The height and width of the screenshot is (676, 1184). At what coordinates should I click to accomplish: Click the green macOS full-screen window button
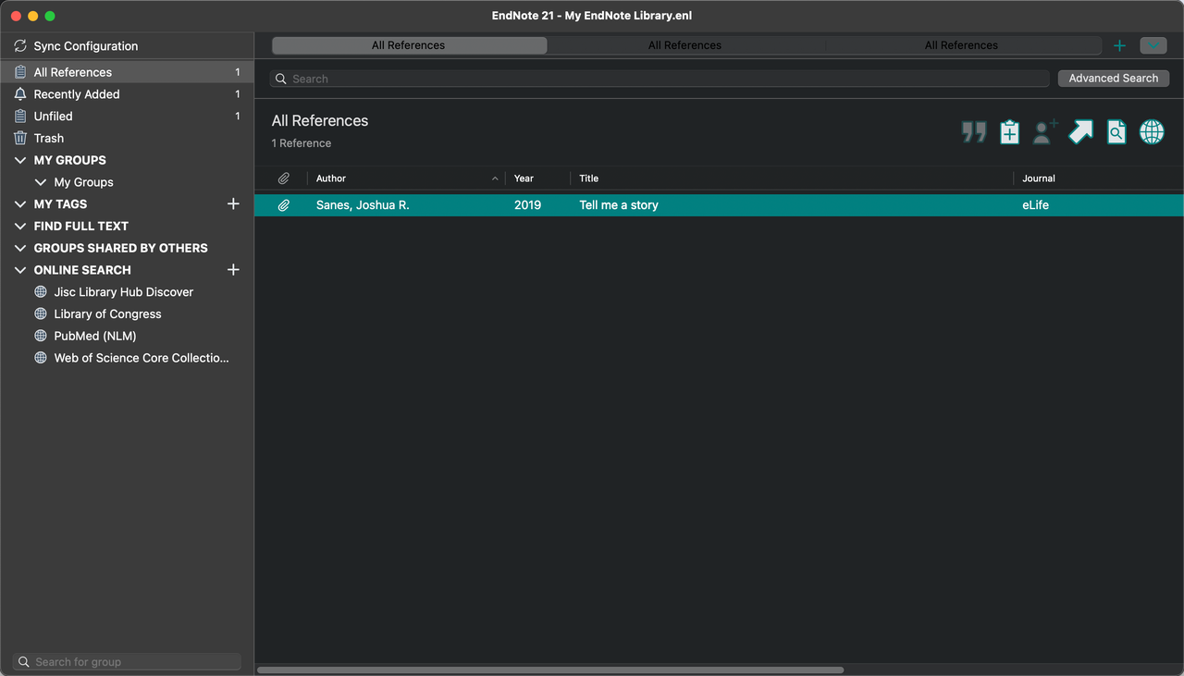point(50,16)
